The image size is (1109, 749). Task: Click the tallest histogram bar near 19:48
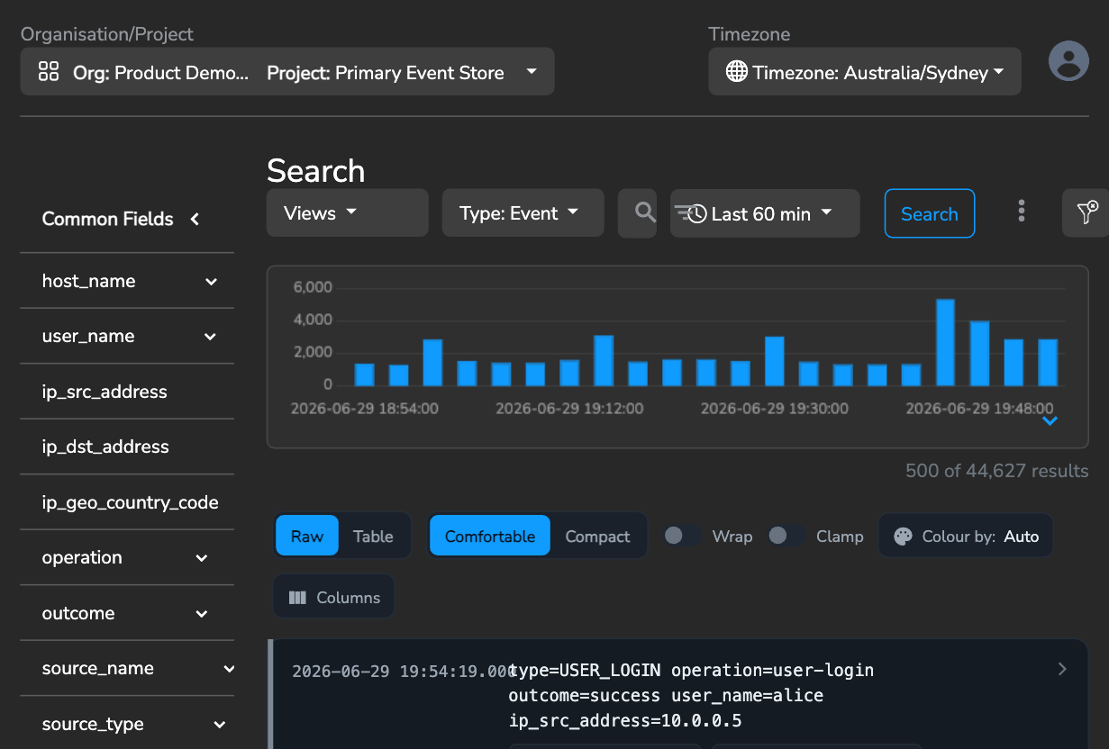[x=945, y=342]
